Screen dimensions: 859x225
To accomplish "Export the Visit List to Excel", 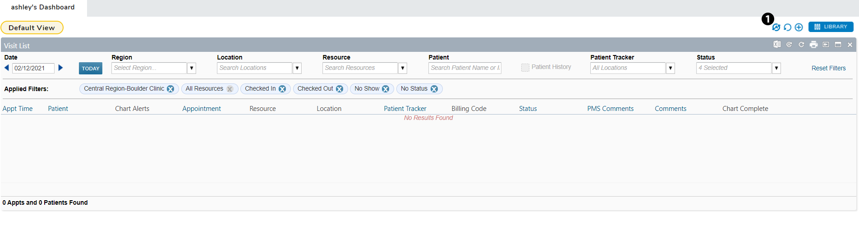I will pos(777,45).
